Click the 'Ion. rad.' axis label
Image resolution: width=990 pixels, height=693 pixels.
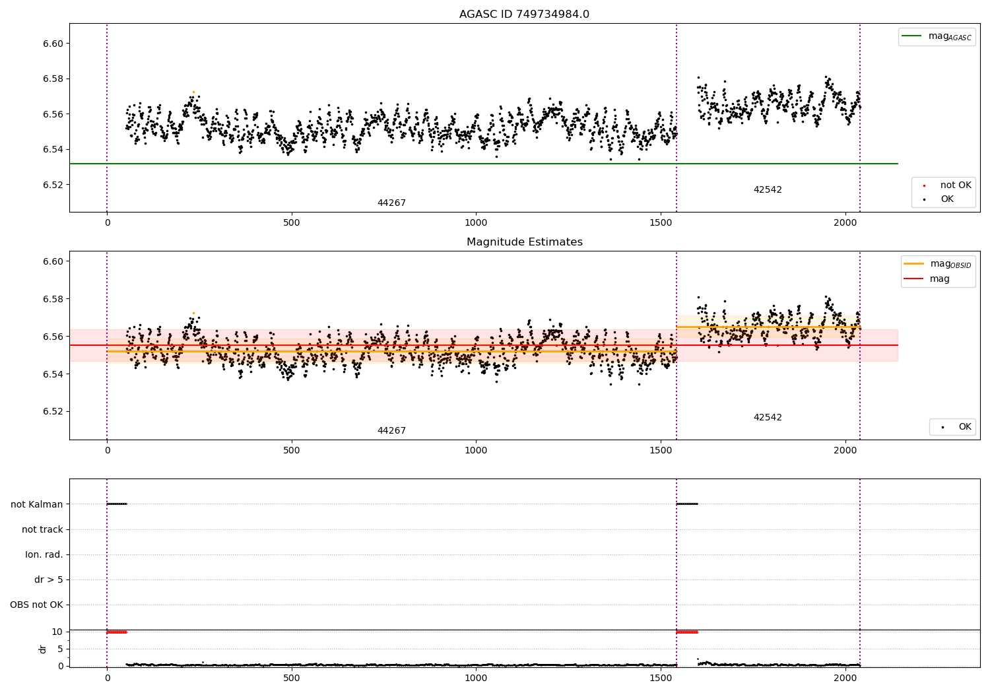point(44,554)
